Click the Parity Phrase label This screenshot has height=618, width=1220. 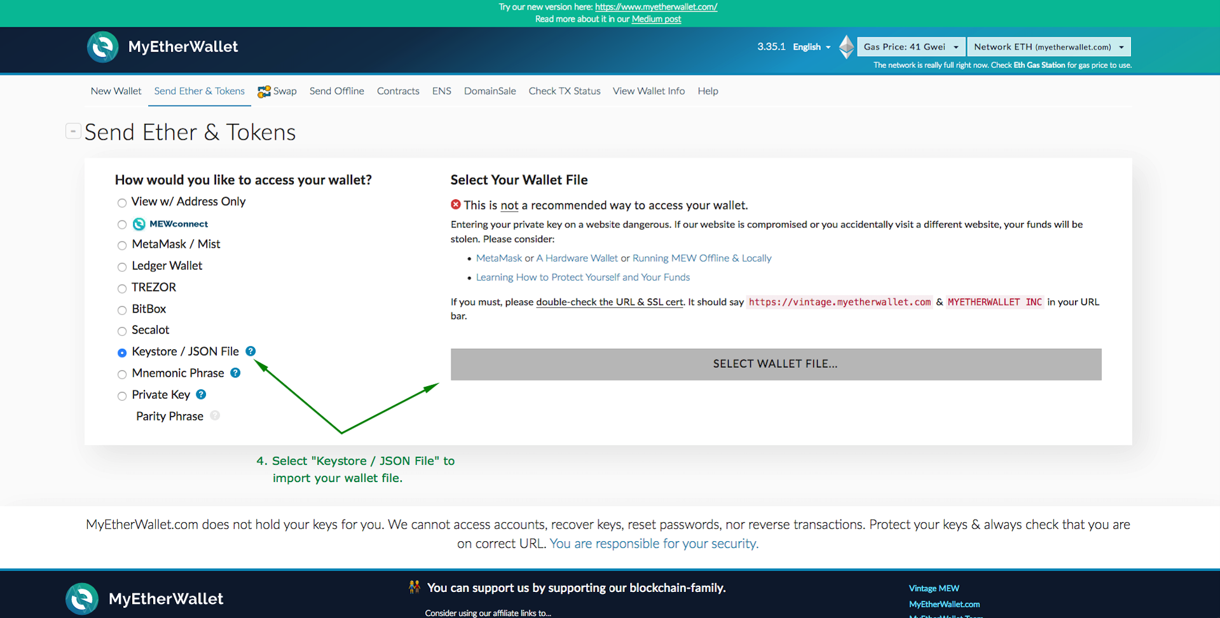coord(170,416)
